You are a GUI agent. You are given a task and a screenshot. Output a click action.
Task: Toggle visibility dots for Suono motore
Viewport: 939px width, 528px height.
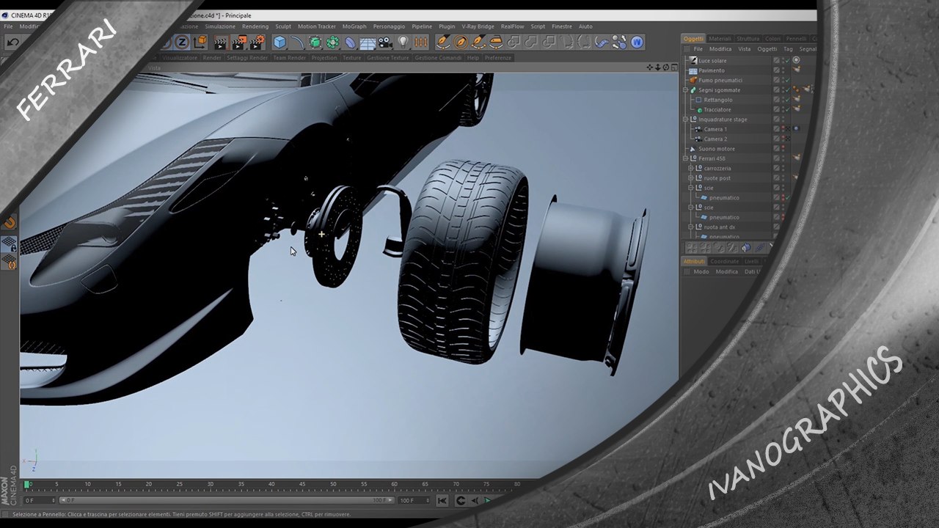(783, 149)
